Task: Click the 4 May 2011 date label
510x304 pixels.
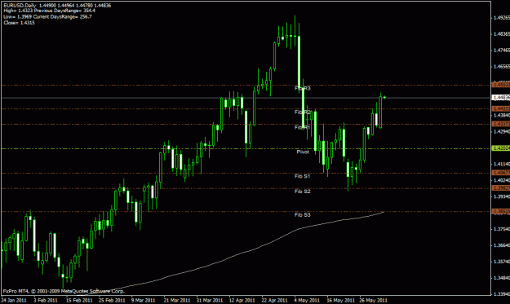Action: (306, 301)
